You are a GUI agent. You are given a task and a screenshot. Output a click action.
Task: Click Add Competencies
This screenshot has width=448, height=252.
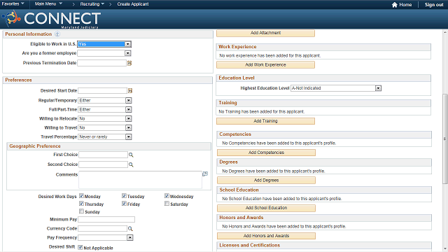coord(266,153)
